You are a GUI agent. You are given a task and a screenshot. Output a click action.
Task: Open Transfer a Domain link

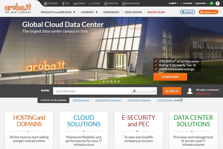pyautogui.click(x=139, y=100)
